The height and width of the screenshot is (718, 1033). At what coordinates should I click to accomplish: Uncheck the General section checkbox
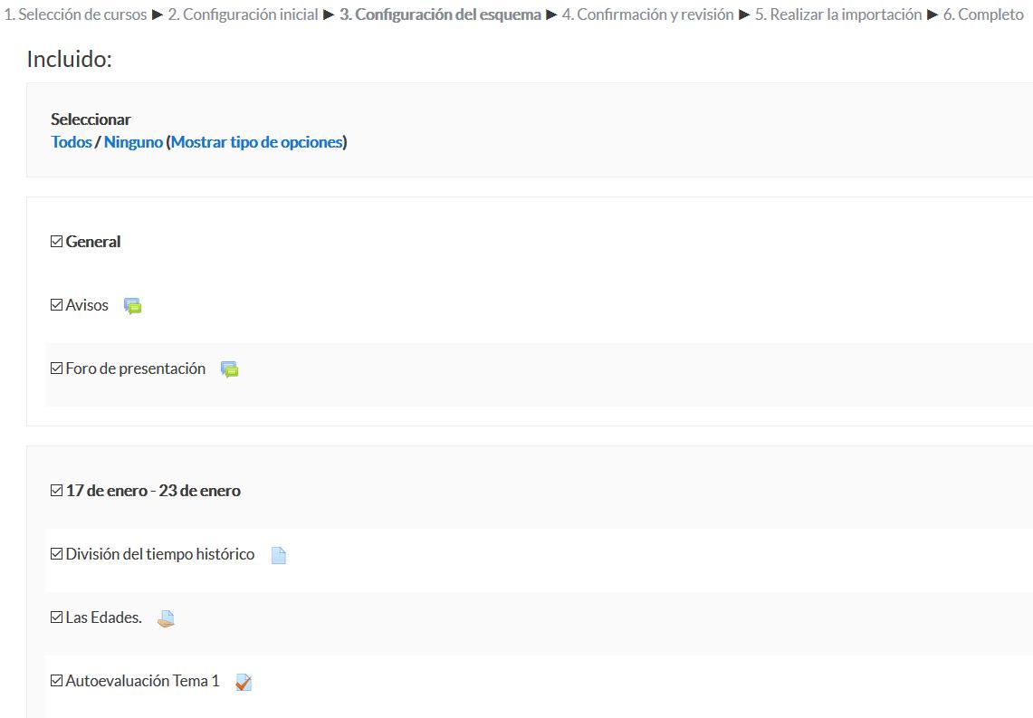point(57,242)
